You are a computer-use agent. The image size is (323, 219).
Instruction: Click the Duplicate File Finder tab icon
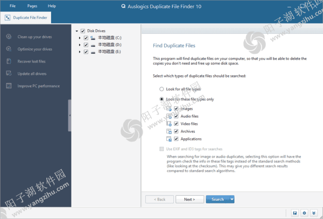point(8,18)
